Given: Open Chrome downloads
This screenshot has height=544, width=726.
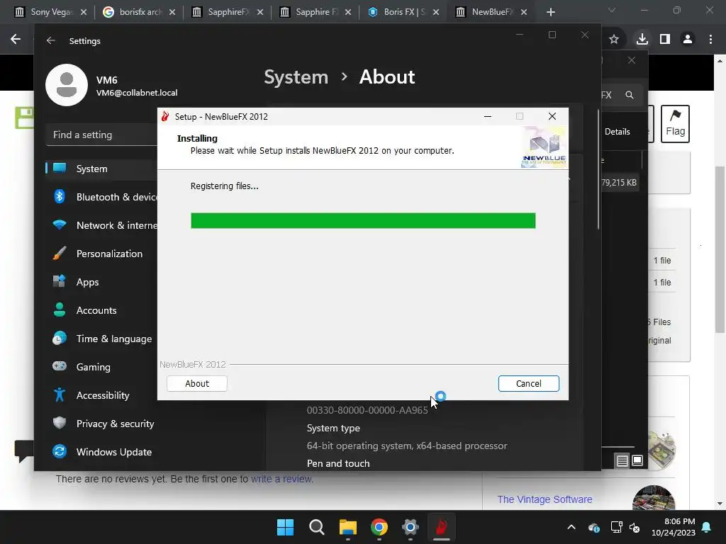Looking at the screenshot, I should tap(642, 39).
